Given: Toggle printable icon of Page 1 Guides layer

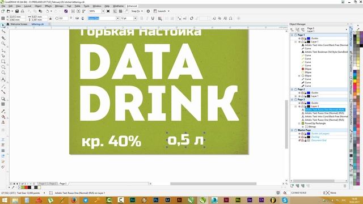Looking at the screenshot, I should coord(302,39).
